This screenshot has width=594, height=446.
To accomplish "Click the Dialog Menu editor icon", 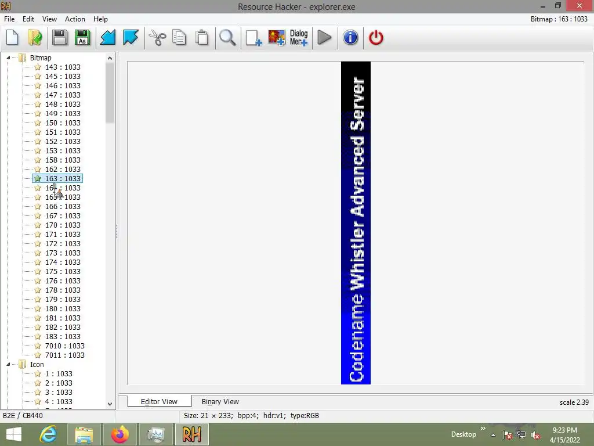I will pos(299,38).
